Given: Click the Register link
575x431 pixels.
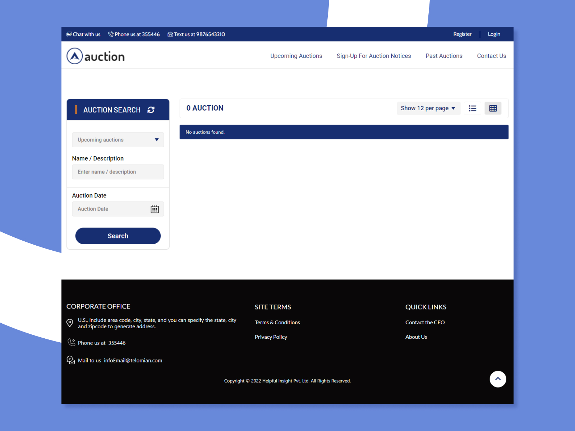Looking at the screenshot, I should click(462, 34).
